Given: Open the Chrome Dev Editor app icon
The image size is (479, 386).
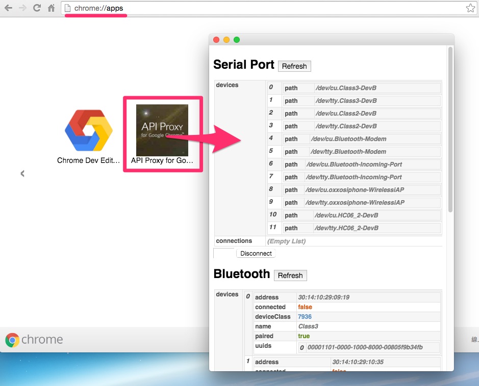Looking at the screenshot, I should click(88, 131).
